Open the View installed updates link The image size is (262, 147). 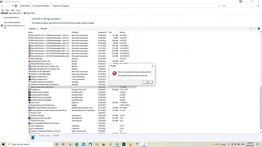point(12,22)
